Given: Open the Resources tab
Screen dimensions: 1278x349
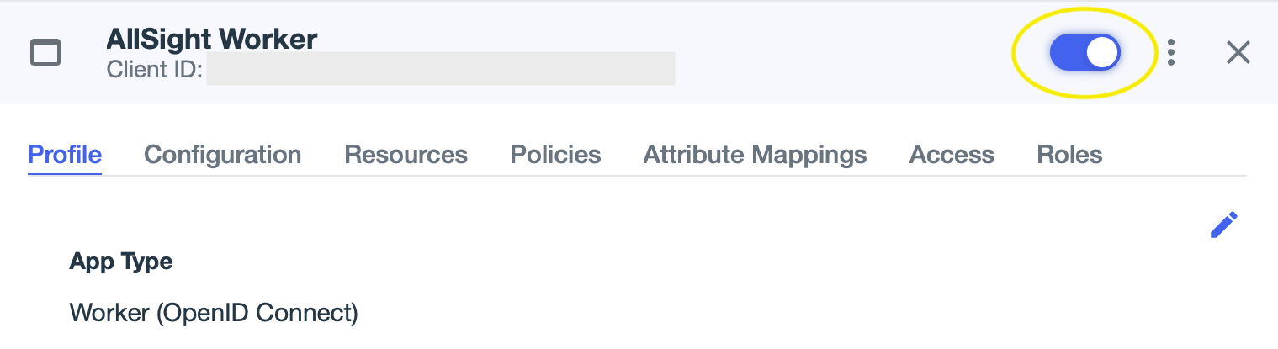Looking at the screenshot, I should pyautogui.click(x=406, y=155).
